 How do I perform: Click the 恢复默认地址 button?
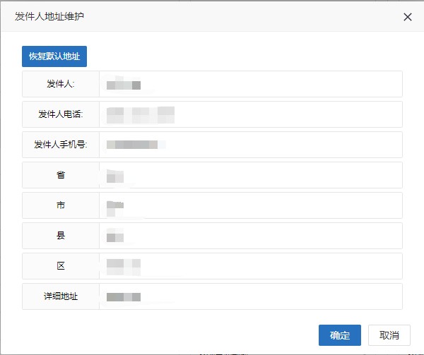point(54,56)
